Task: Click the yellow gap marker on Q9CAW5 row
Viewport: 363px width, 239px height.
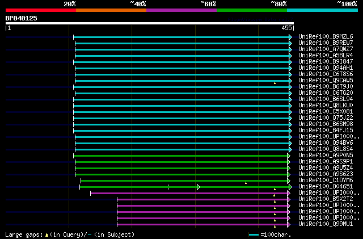Action: coord(275,83)
